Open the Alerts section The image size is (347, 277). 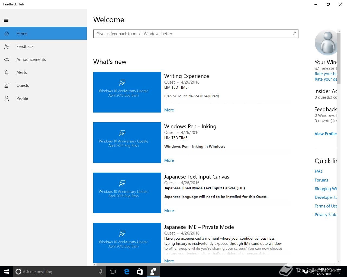click(43, 72)
